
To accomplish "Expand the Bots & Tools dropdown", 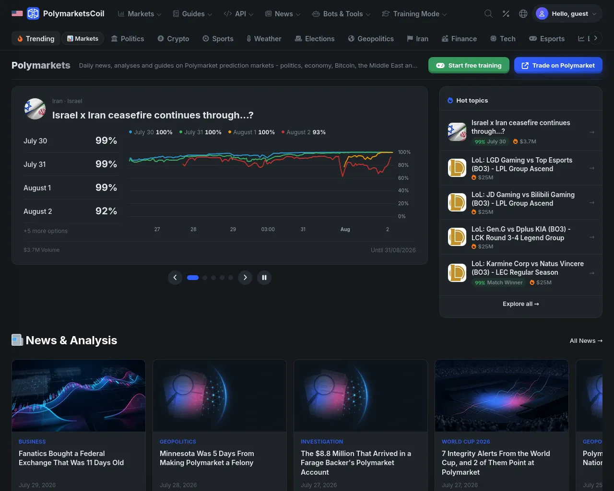I will pyautogui.click(x=342, y=14).
